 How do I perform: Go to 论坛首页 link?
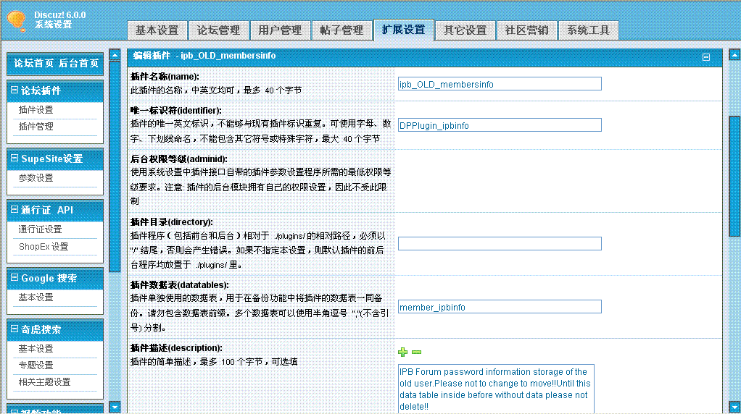[x=33, y=63]
